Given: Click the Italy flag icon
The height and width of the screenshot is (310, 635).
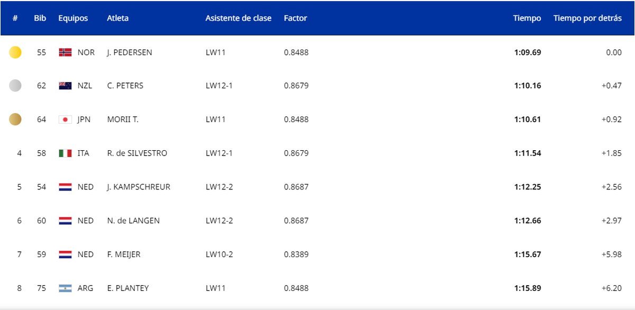Looking at the screenshot, I should pyautogui.click(x=65, y=153).
